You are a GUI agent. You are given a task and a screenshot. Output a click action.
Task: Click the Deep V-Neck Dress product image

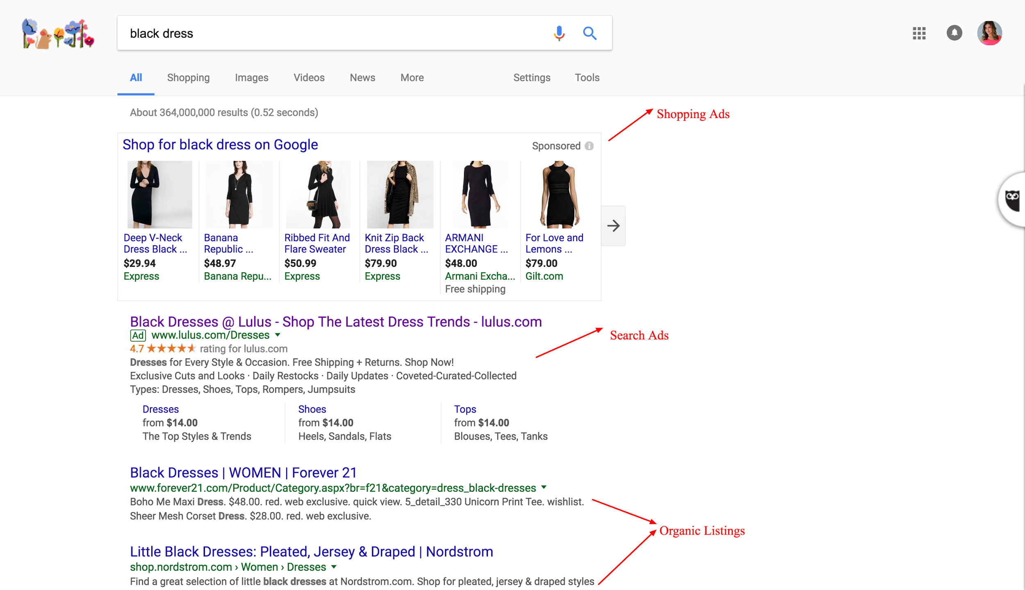(x=159, y=195)
